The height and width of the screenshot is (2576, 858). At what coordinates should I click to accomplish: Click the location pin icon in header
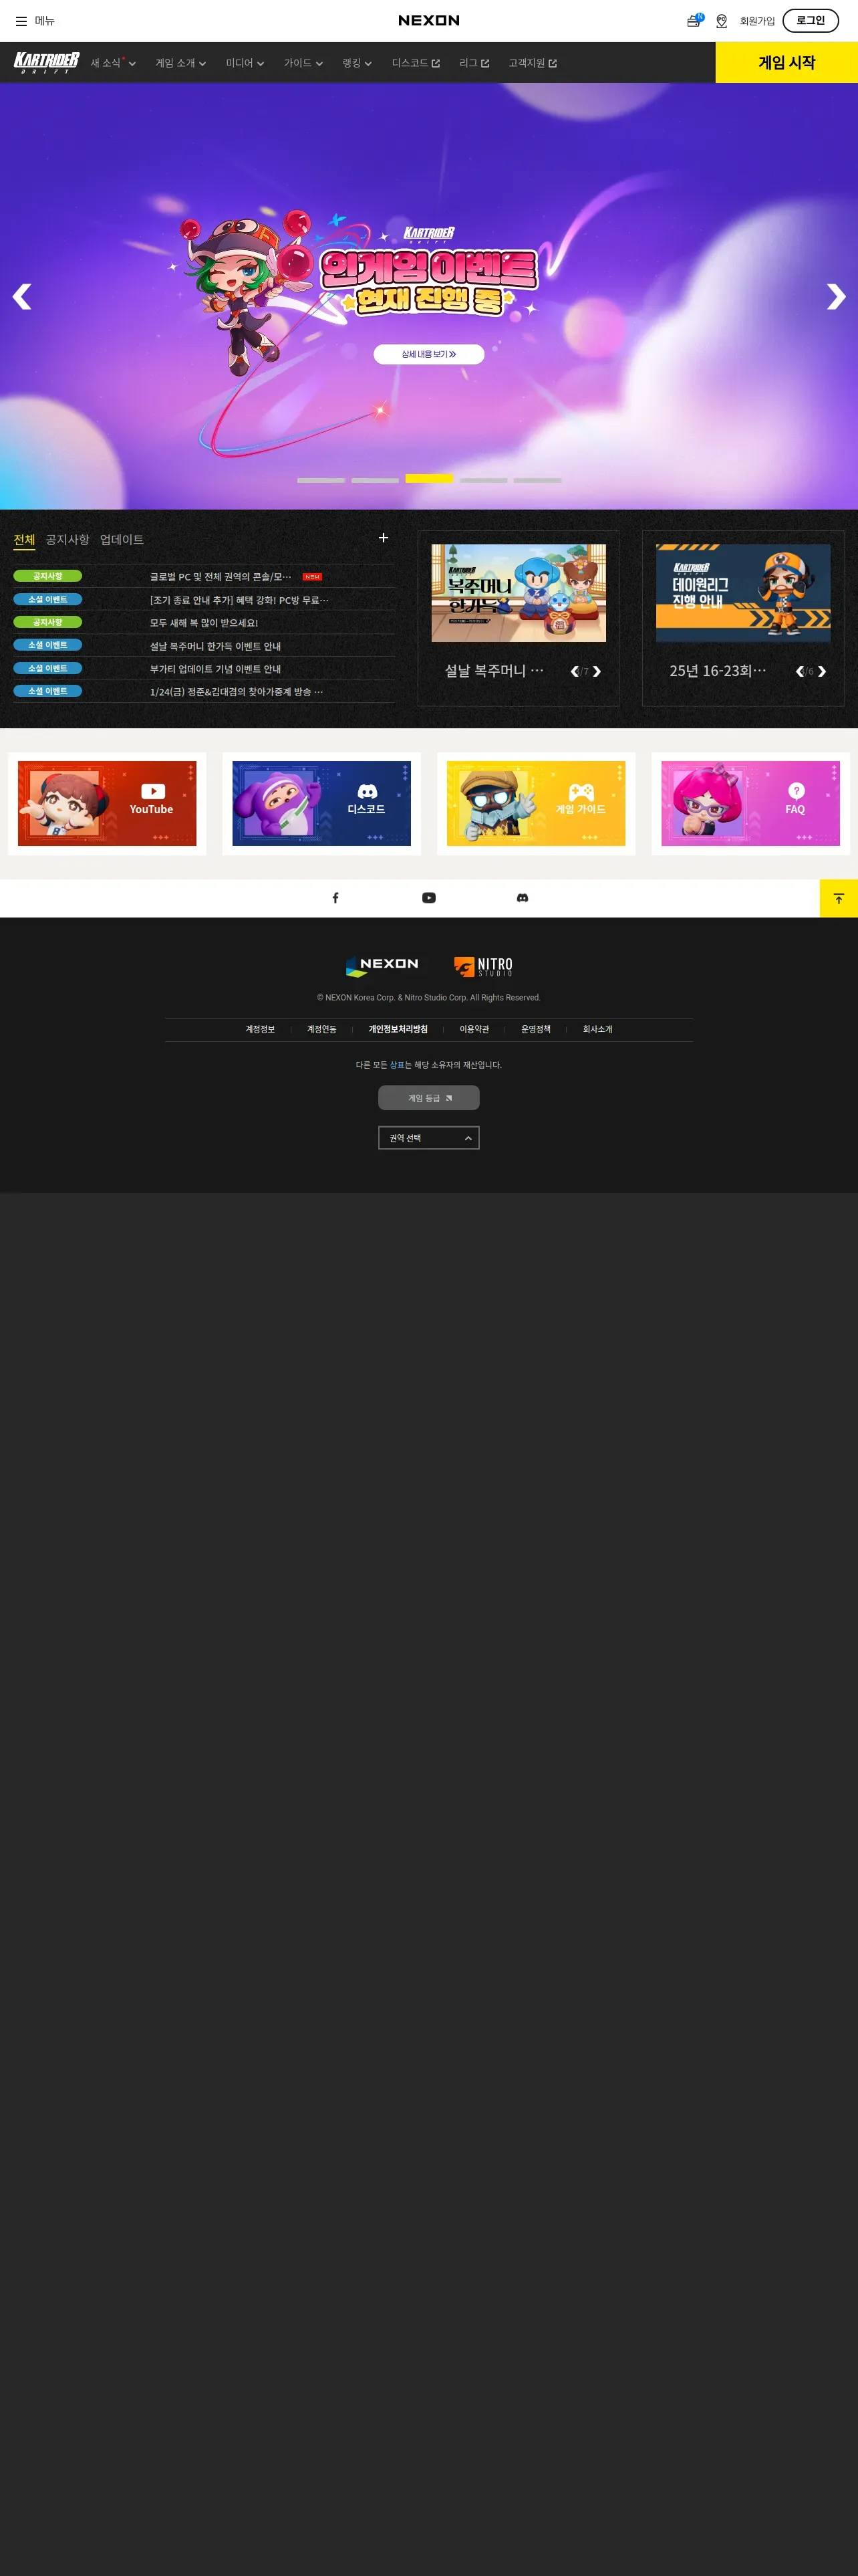pyautogui.click(x=721, y=21)
